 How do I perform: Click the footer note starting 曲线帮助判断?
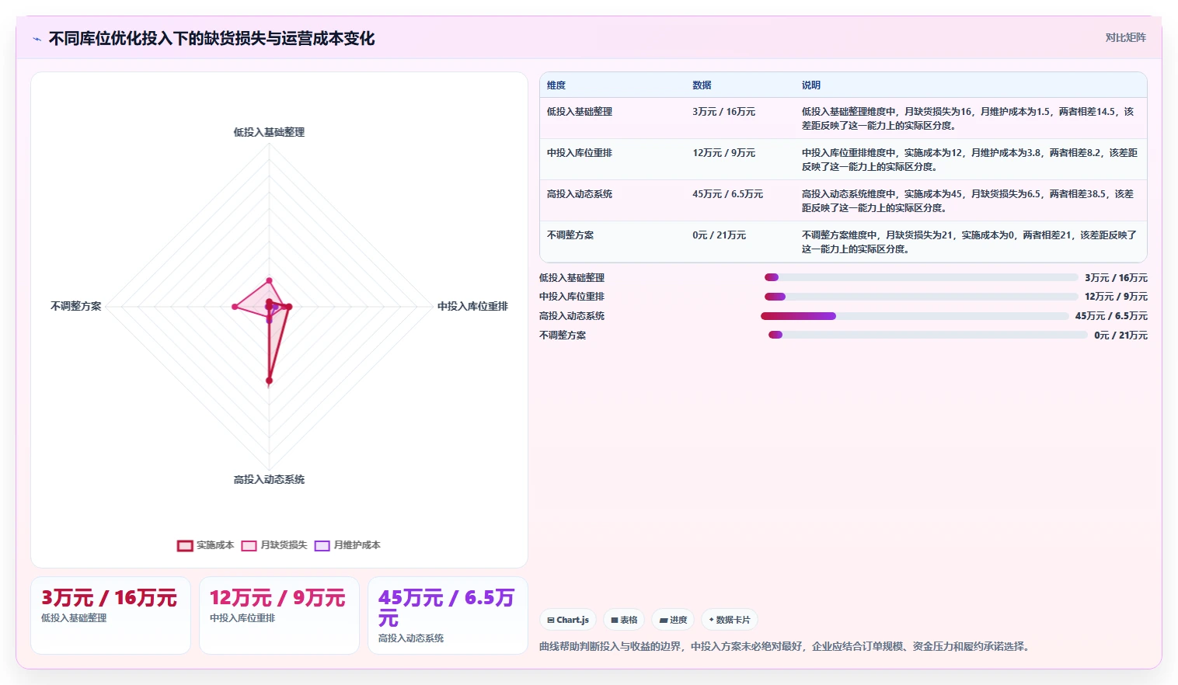tap(786, 646)
